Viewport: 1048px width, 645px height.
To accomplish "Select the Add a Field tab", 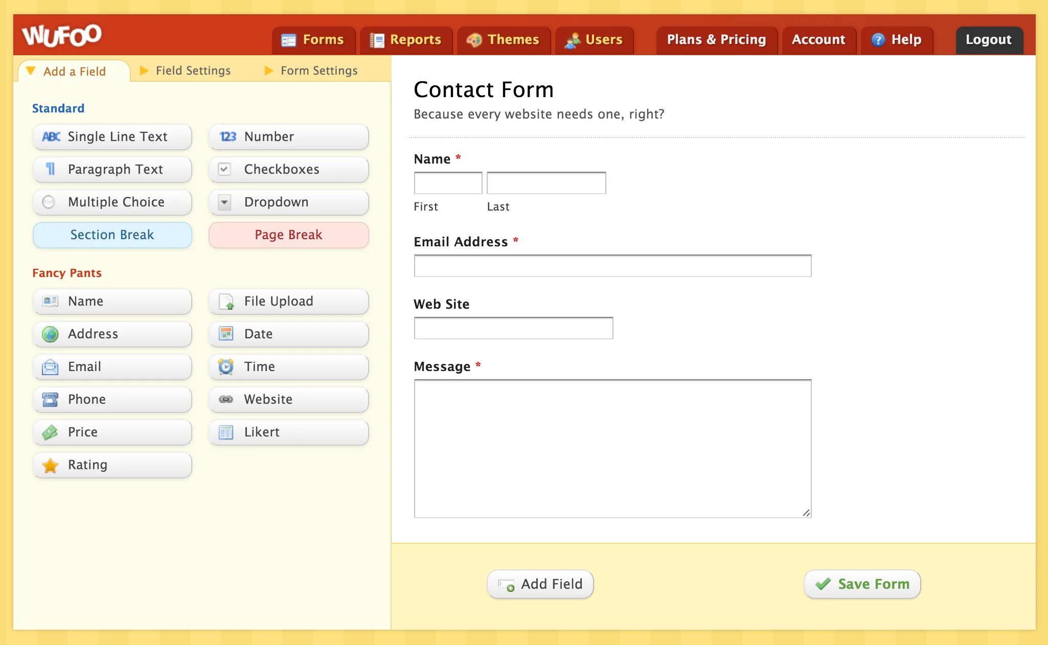I will tap(74, 71).
